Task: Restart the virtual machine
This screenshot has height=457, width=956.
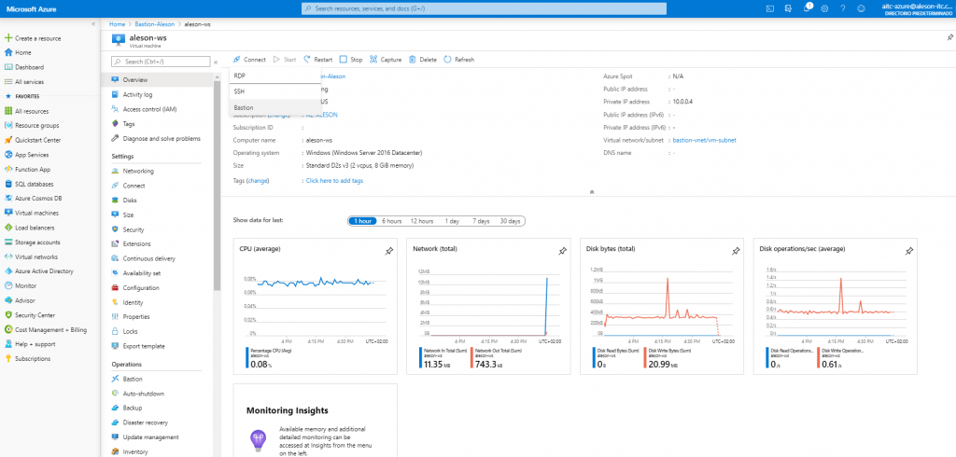Action: click(318, 60)
